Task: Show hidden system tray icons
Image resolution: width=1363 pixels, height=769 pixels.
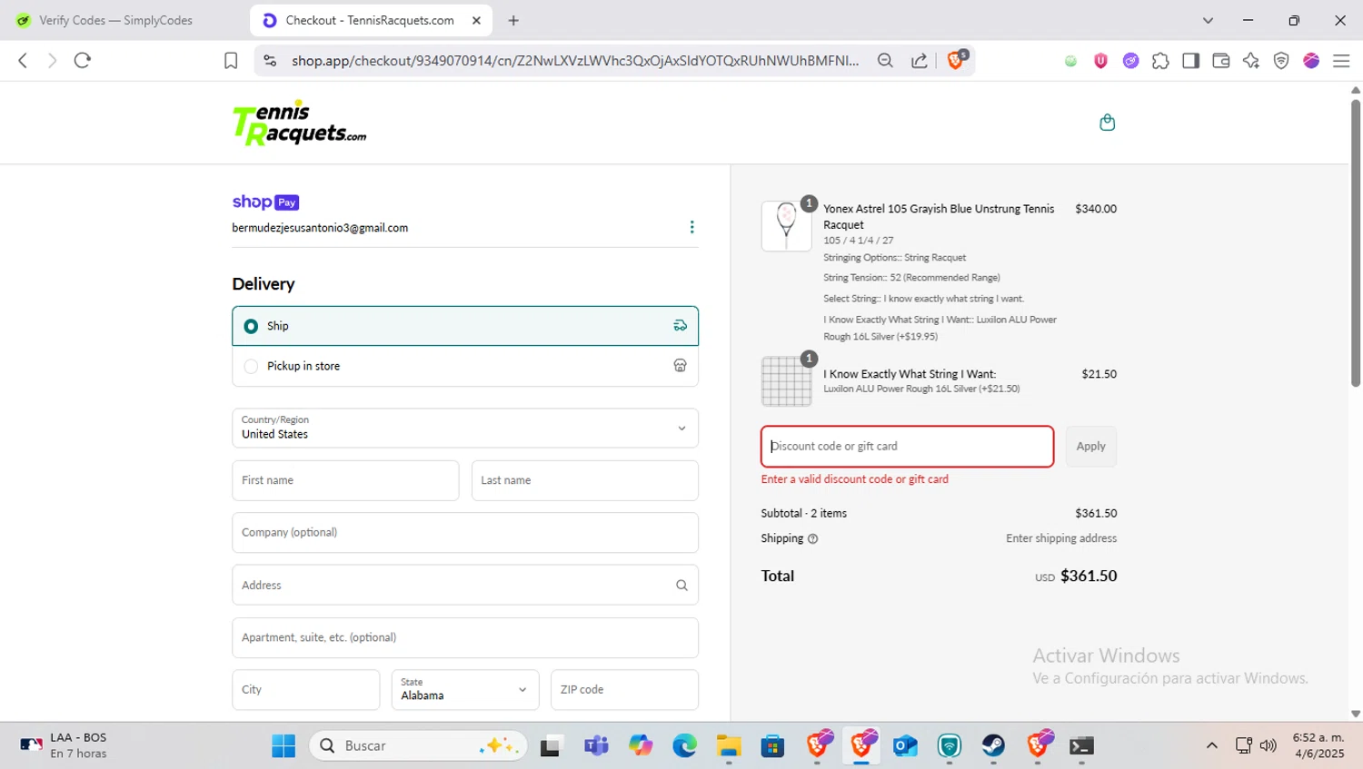Action: 1211,745
